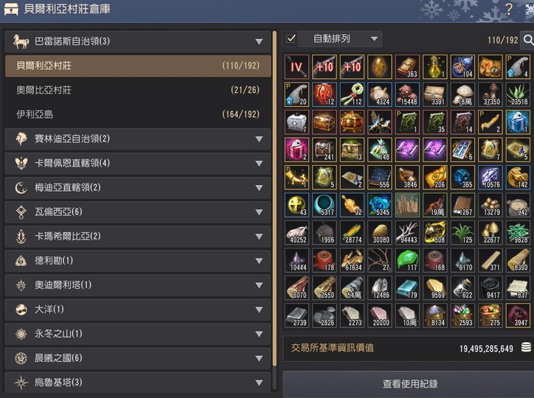Select the green leaf item 117
Screen dimensions: 534x398
(407, 260)
